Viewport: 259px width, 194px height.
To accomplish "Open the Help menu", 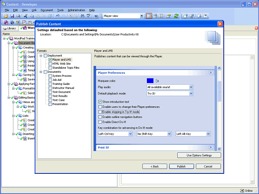I will (x=92, y=10).
